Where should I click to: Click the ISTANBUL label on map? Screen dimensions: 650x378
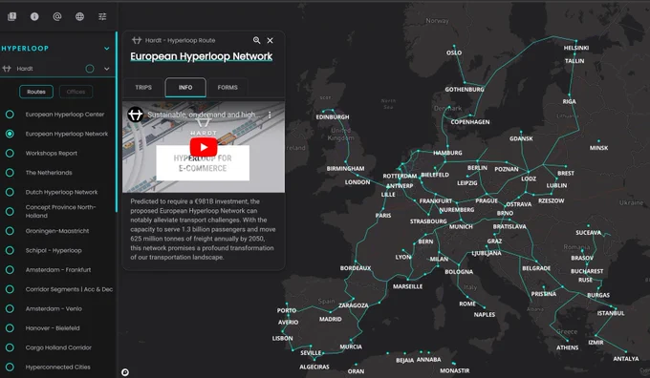611,313
